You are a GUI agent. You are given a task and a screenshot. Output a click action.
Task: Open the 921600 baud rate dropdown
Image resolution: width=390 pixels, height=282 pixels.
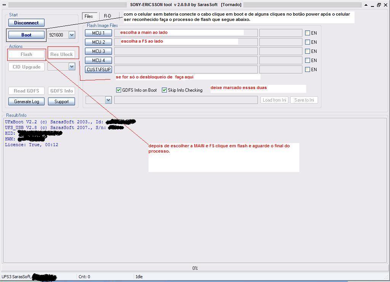(x=72, y=35)
